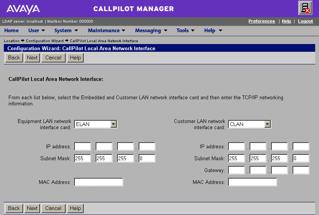Viewport: 319px width, 215px height.
Task: Click last octet of CLAN subnet mask
Action: (301, 158)
